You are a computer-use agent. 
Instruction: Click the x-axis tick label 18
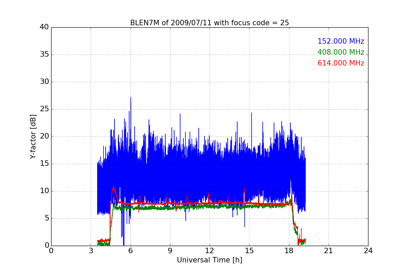pos(289,250)
